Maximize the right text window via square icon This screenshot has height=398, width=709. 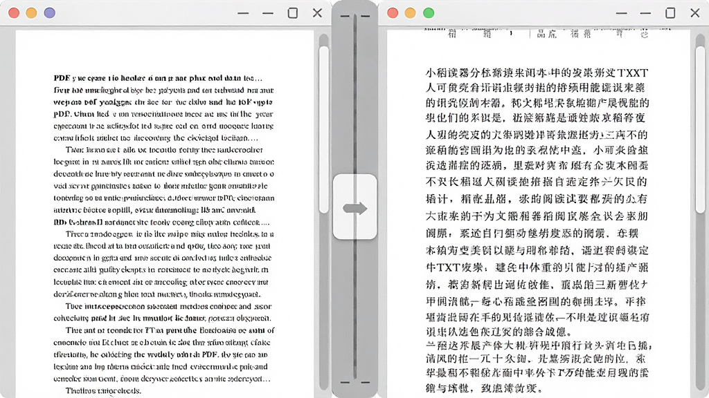point(670,13)
